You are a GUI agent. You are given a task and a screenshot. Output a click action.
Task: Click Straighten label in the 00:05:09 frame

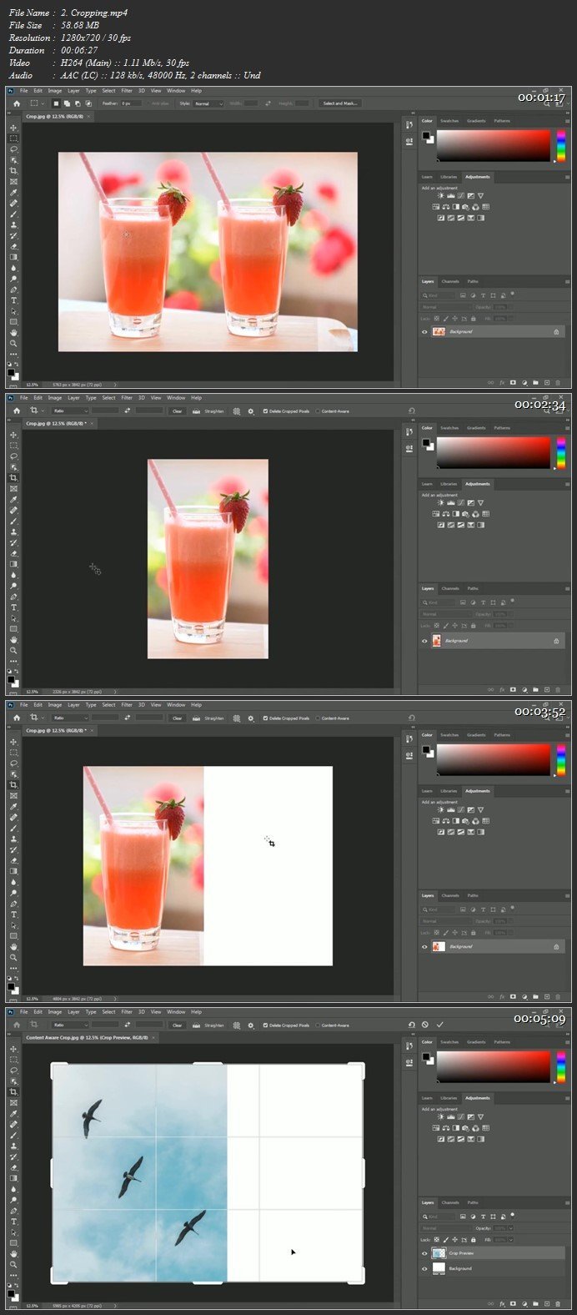214,1025
